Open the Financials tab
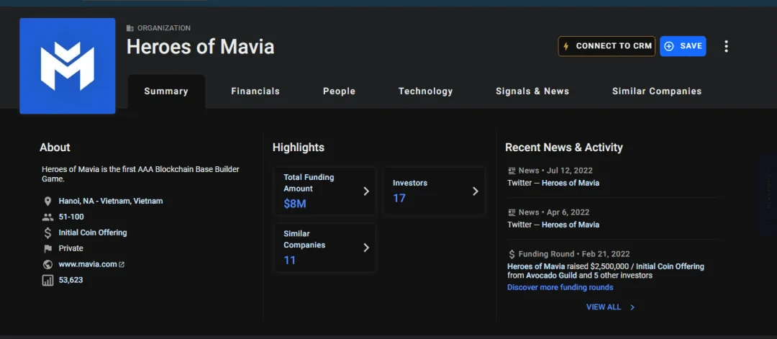This screenshot has height=339, width=777. tap(255, 91)
